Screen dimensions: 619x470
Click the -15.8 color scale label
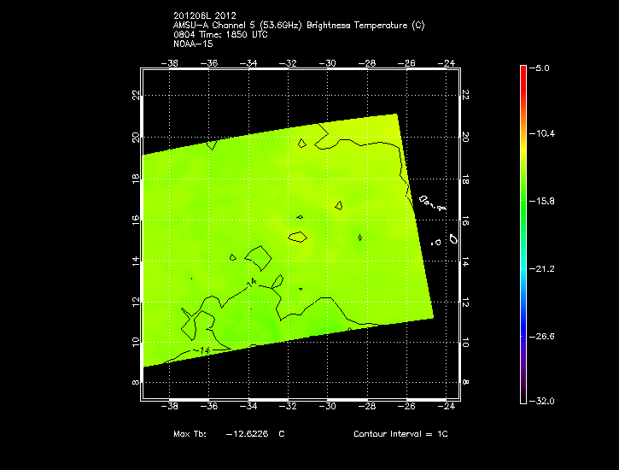(x=545, y=202)
